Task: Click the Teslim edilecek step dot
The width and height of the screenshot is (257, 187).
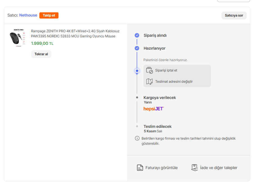Action: tap(137, 126)
